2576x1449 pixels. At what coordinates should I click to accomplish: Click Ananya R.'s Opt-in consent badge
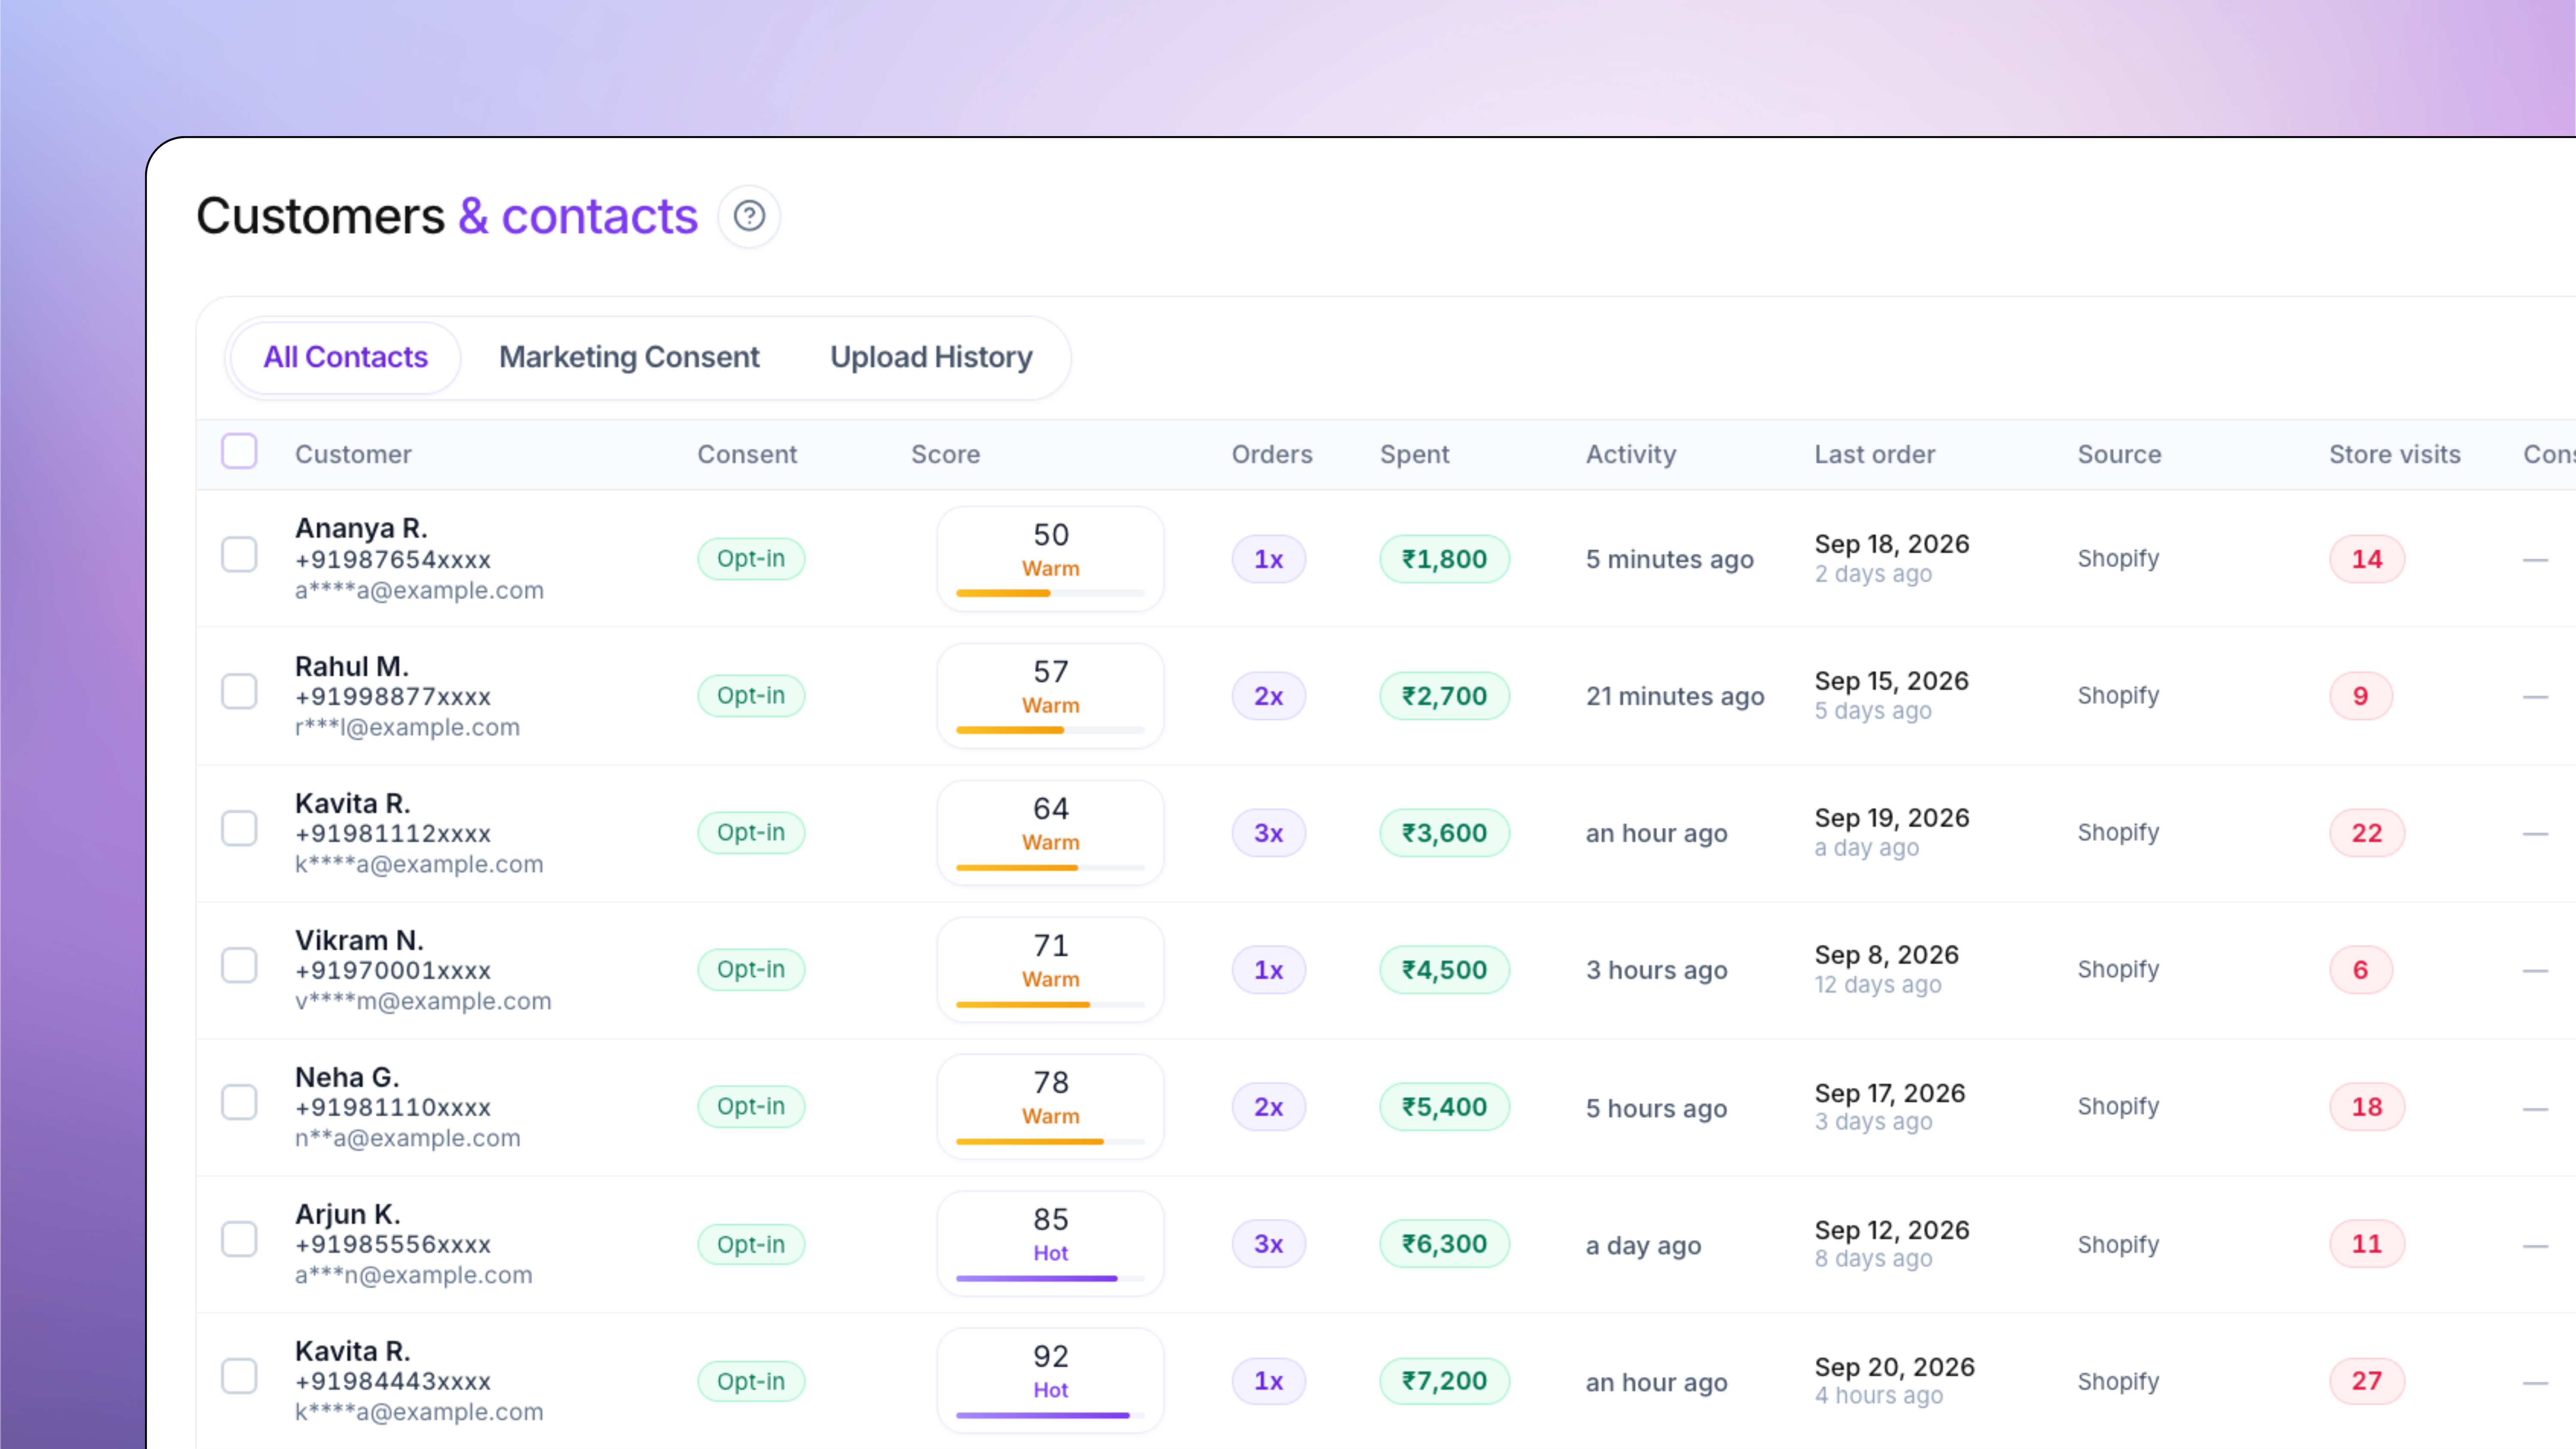coord(751,559)
